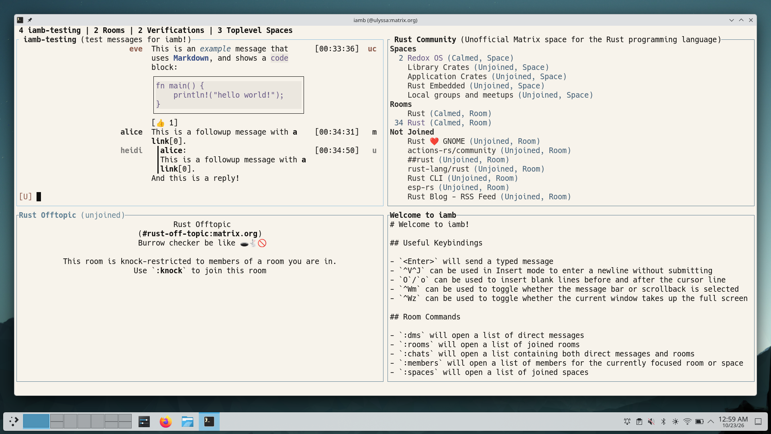Screen dimensions: 771x434
Task: Click the terminal icon in window title bar
Action: (20, 20)
